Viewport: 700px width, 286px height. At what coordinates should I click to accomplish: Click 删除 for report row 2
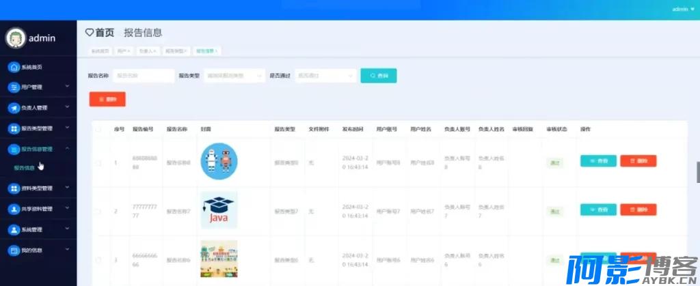pyautogui.click(x=638, y=210)
